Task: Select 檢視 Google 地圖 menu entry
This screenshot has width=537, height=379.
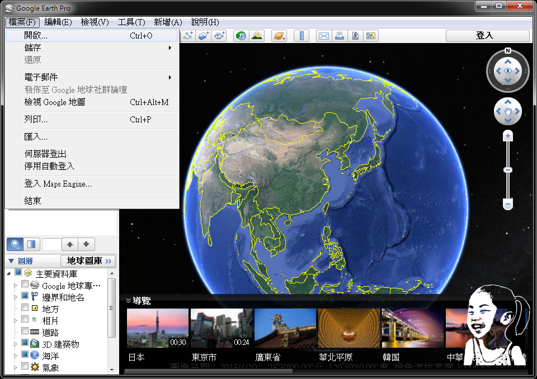Action: click(92, 102)
